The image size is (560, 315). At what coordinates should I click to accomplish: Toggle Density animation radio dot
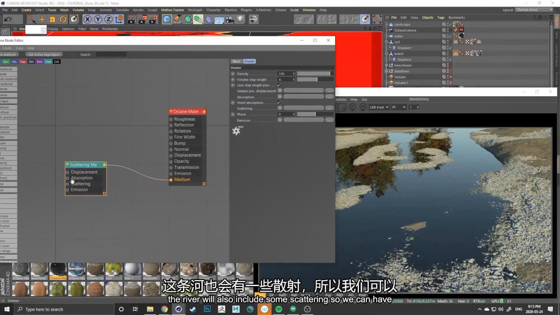233,74
